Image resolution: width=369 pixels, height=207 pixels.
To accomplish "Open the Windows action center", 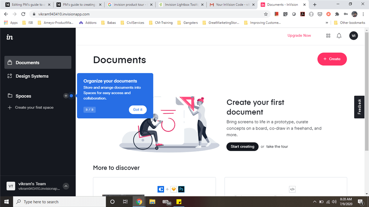I will tap(360, 201).
